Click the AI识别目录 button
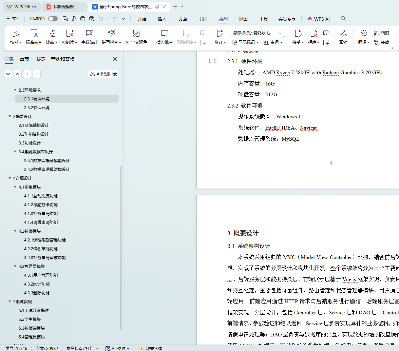 [103, 74]
